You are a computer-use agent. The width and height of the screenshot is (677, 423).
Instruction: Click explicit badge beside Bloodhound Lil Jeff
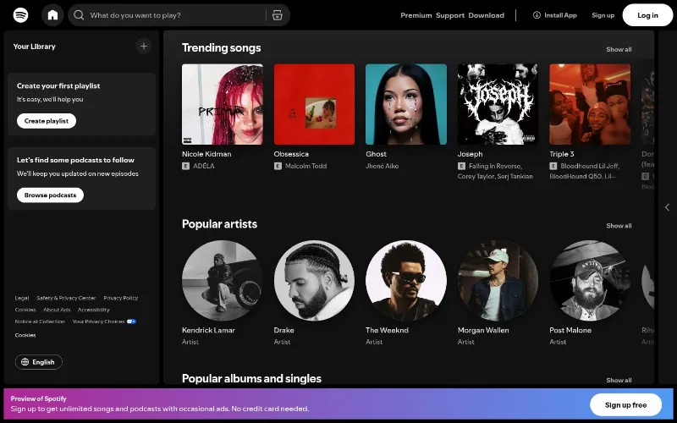point(553,166)
